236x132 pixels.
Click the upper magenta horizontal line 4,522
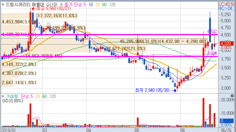pyautogui.click(x=109, y=35)
